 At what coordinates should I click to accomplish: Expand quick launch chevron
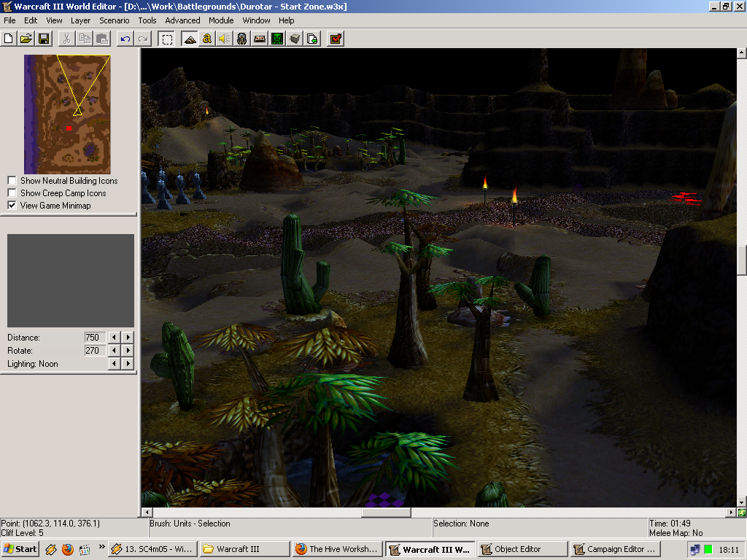101,547
